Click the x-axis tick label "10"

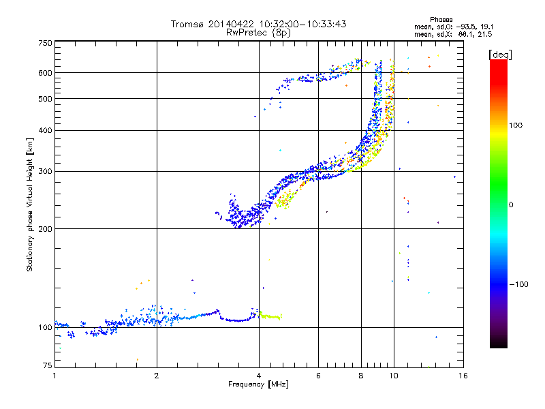(x=394, y=376)
